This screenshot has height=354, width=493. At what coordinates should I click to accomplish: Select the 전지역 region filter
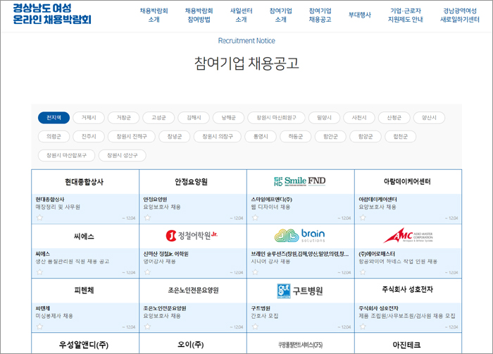54,118
